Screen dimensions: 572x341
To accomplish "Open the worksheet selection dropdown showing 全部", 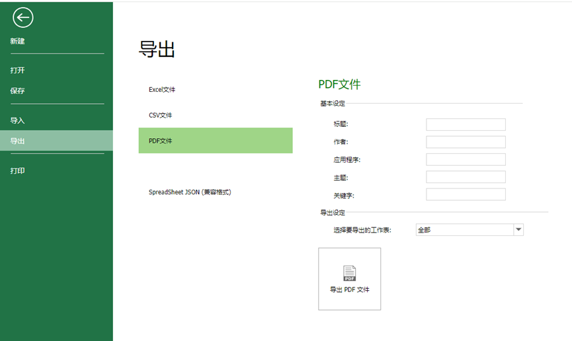I will 470,230.
